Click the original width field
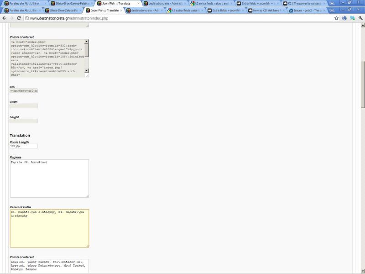 (x=24, y=106)
